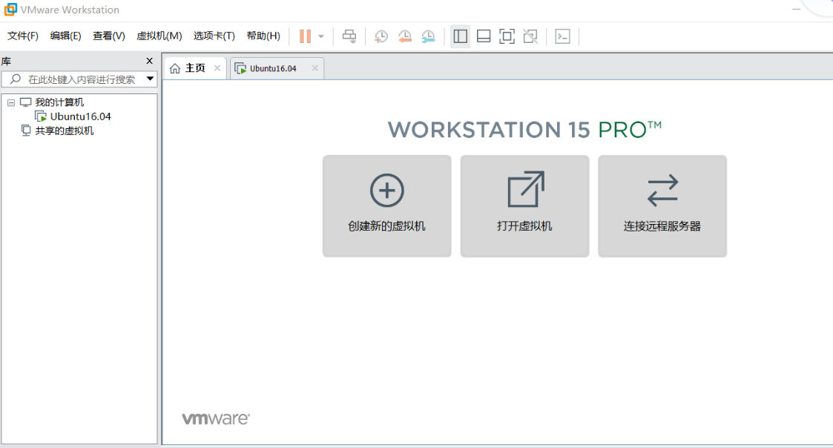
Task: Collapse the 我的计算机 tree node
Action: tap(10, 102)
